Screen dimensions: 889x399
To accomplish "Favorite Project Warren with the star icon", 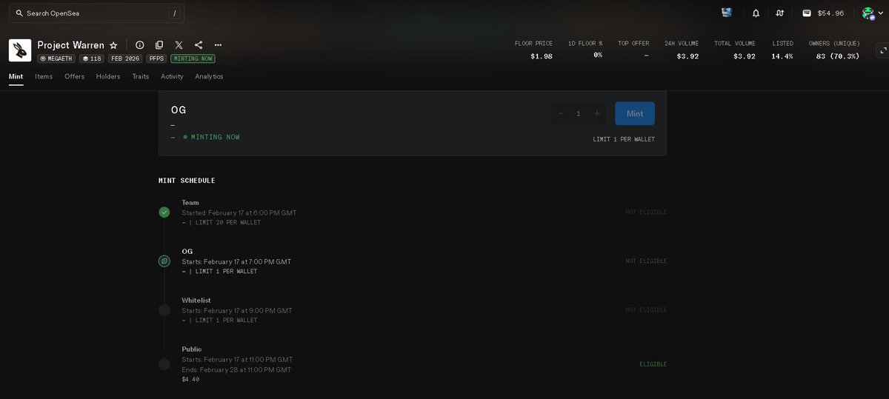I will click(113, 45).
